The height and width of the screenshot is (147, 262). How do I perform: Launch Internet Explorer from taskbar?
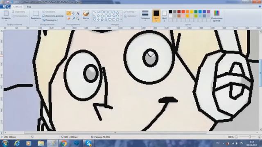click(x=17, y=143)
